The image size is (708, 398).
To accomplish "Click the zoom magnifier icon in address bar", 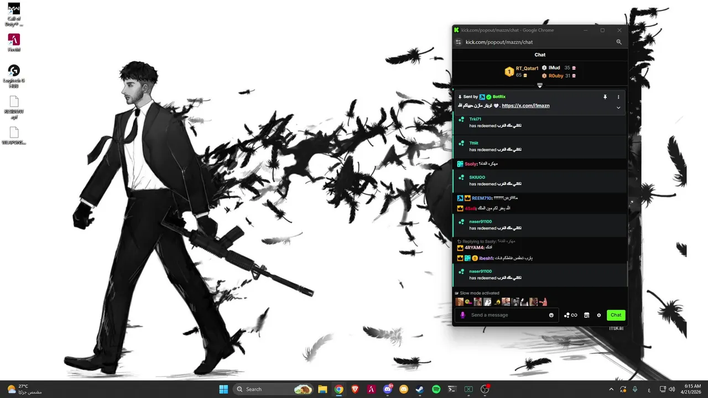I will [x=619, y=42].
